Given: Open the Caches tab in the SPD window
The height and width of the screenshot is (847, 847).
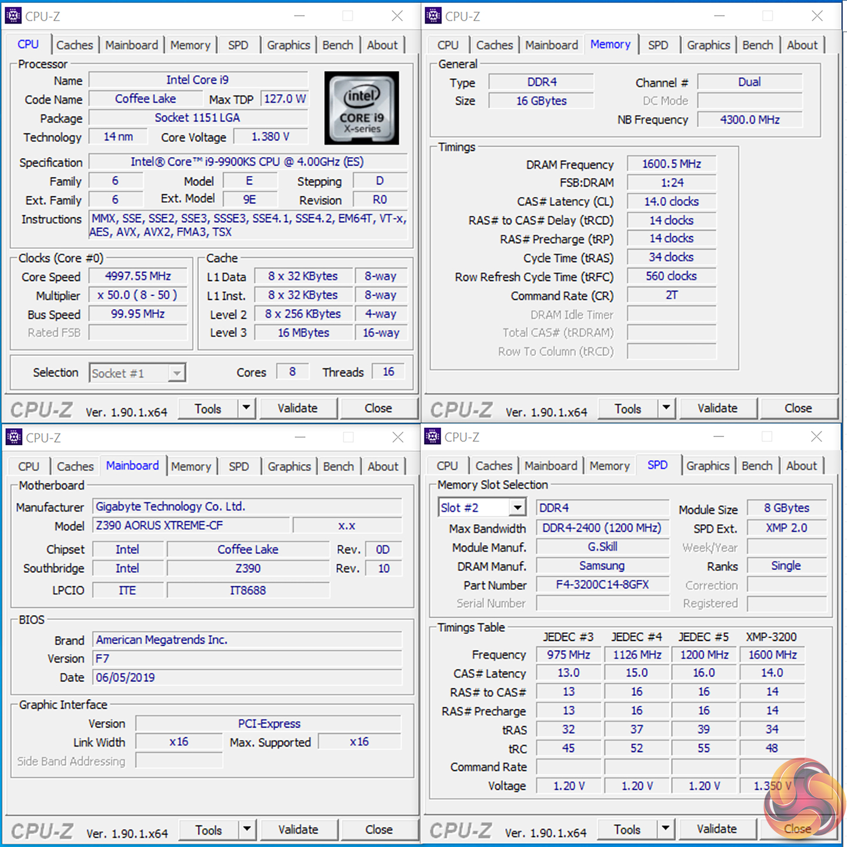Looking at the screenshot, I should (494, 466).
